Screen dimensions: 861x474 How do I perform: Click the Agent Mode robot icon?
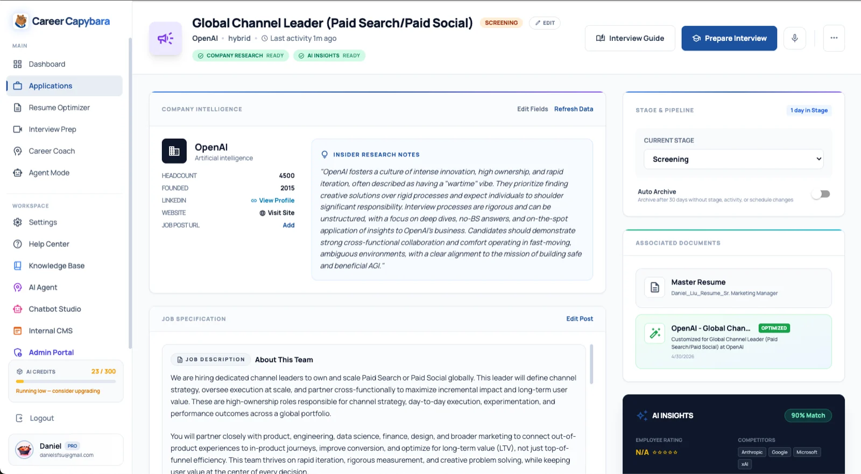pyautogui.click(x=18, y=173)
